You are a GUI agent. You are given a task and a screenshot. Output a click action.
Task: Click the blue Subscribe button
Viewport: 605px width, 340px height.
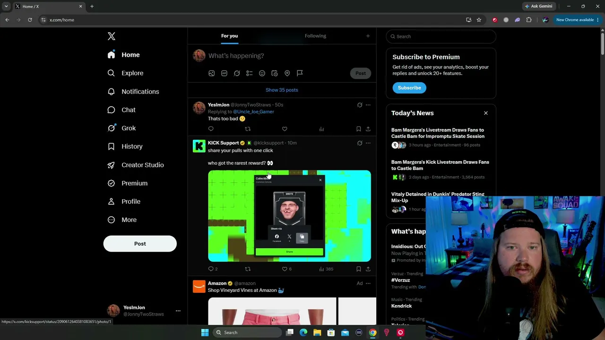coord(409,88)
